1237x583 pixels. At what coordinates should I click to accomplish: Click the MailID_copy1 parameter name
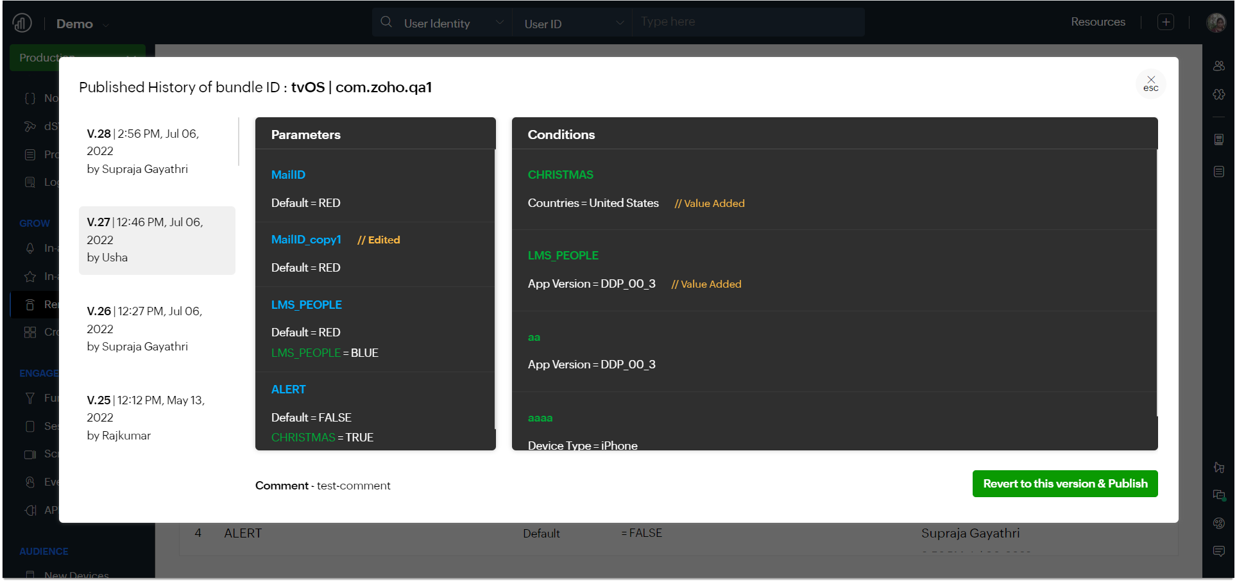point(306,240)
